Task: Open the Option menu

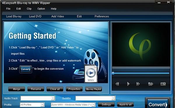Action: coord(41,9)
